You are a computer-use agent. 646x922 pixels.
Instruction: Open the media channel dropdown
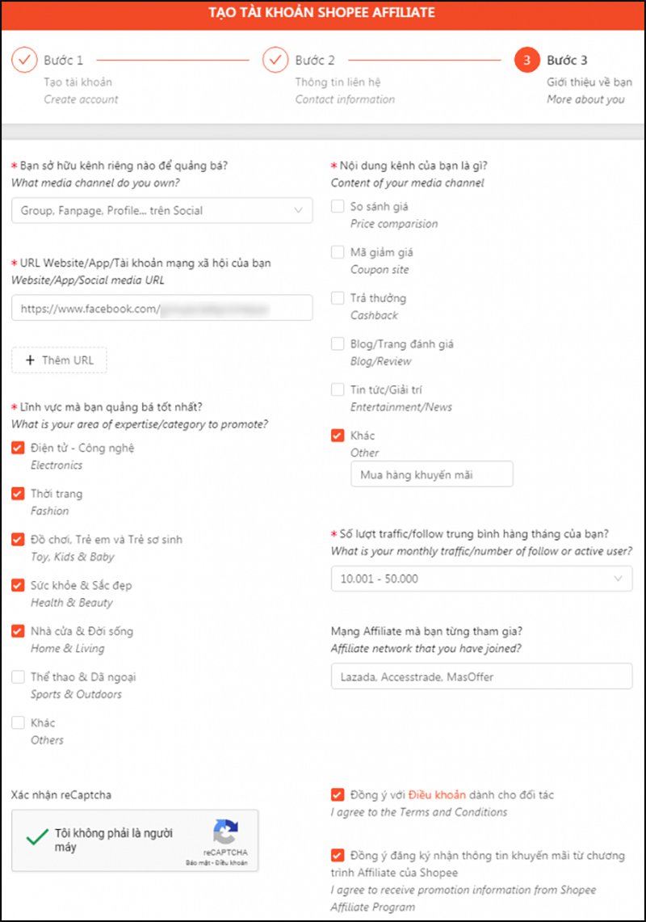(x=162, y=211)
